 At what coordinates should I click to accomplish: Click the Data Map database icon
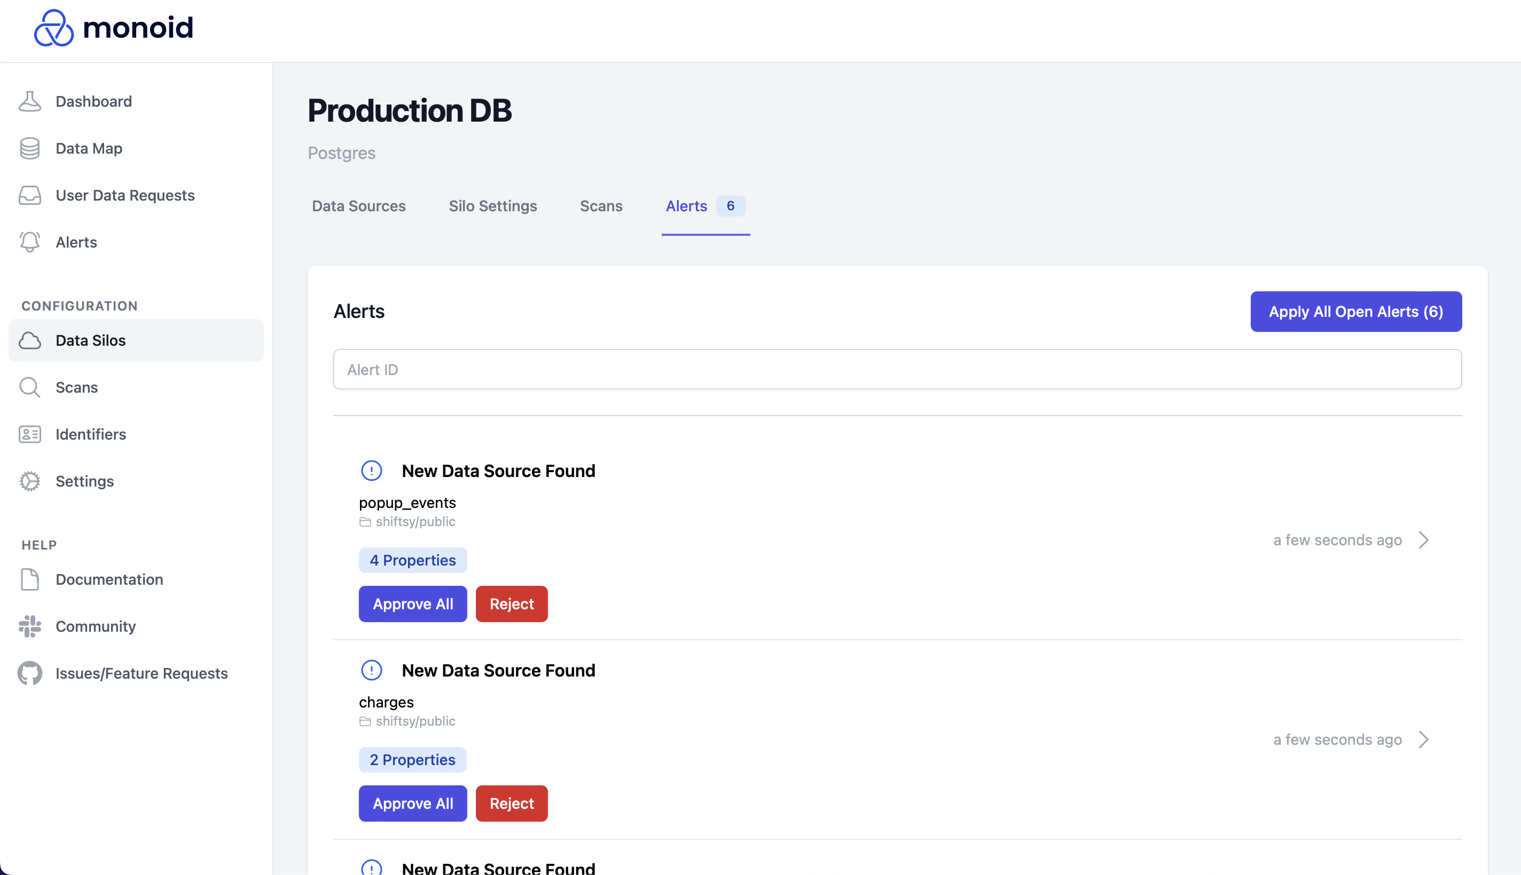[29, 148]
